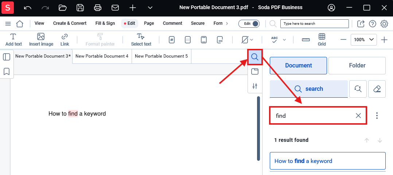Open the bookmarks sidebar panel
Viewport: 393px width, 175px height.
pos(7,71)
